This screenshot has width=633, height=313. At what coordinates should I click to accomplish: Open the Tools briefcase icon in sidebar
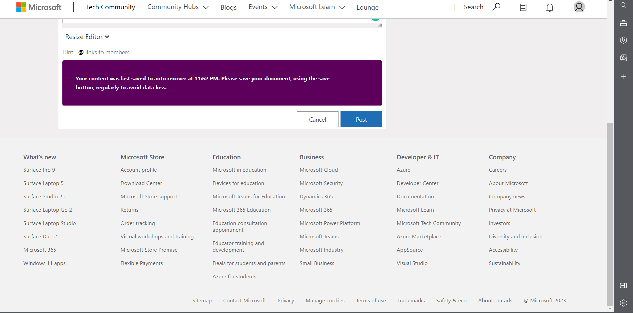coord(623,23)
